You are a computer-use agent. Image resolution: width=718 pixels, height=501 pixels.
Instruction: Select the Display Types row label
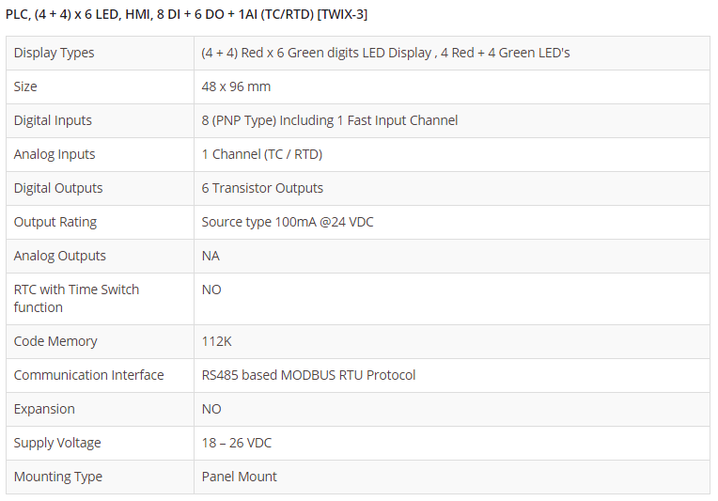[x=55, y=53]
